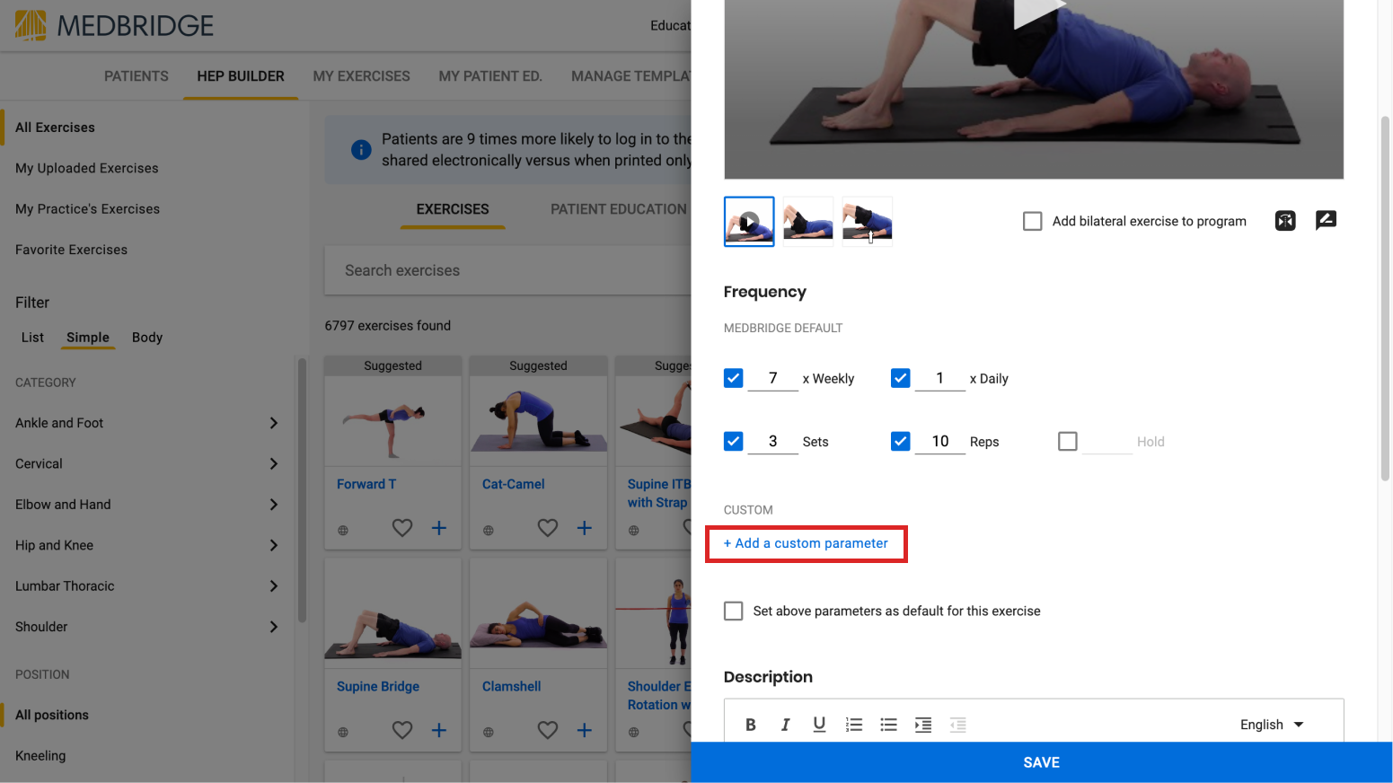Expand Shoulder category
Image resolution: width=1393 pixels, height=783 pixels.
pyautogui.click(x=274, y=627)
